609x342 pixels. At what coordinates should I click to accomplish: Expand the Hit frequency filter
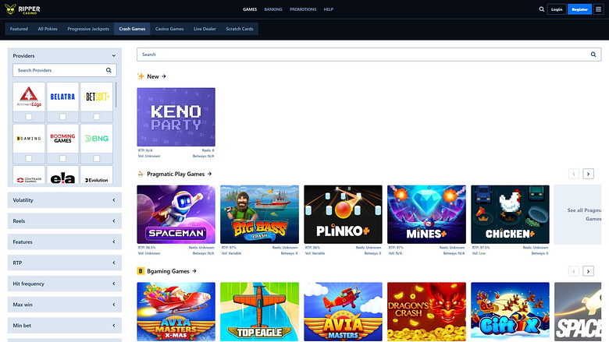[x=65, y=284]
